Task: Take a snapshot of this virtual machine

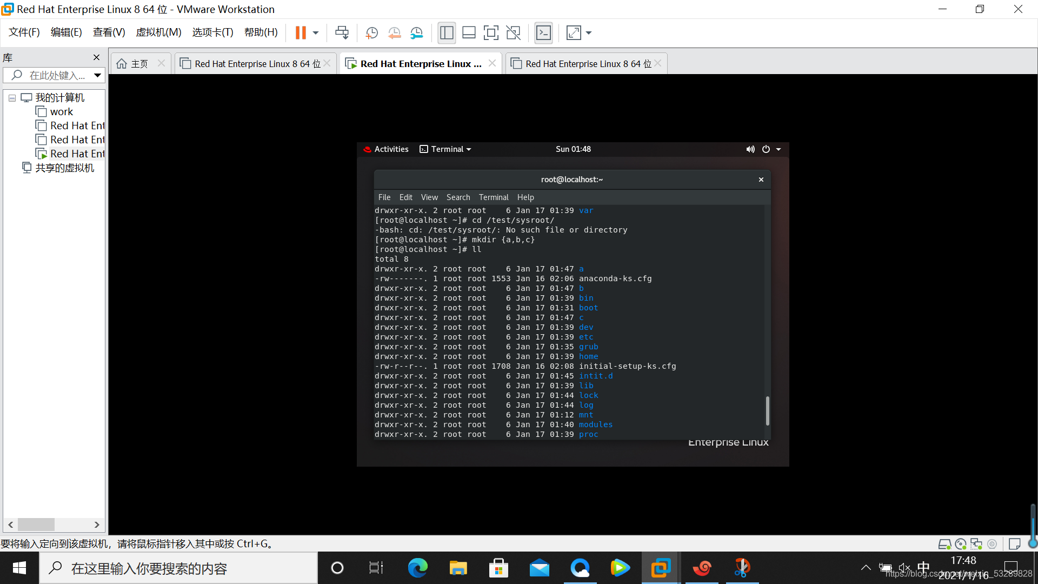Action: (371, 33)
